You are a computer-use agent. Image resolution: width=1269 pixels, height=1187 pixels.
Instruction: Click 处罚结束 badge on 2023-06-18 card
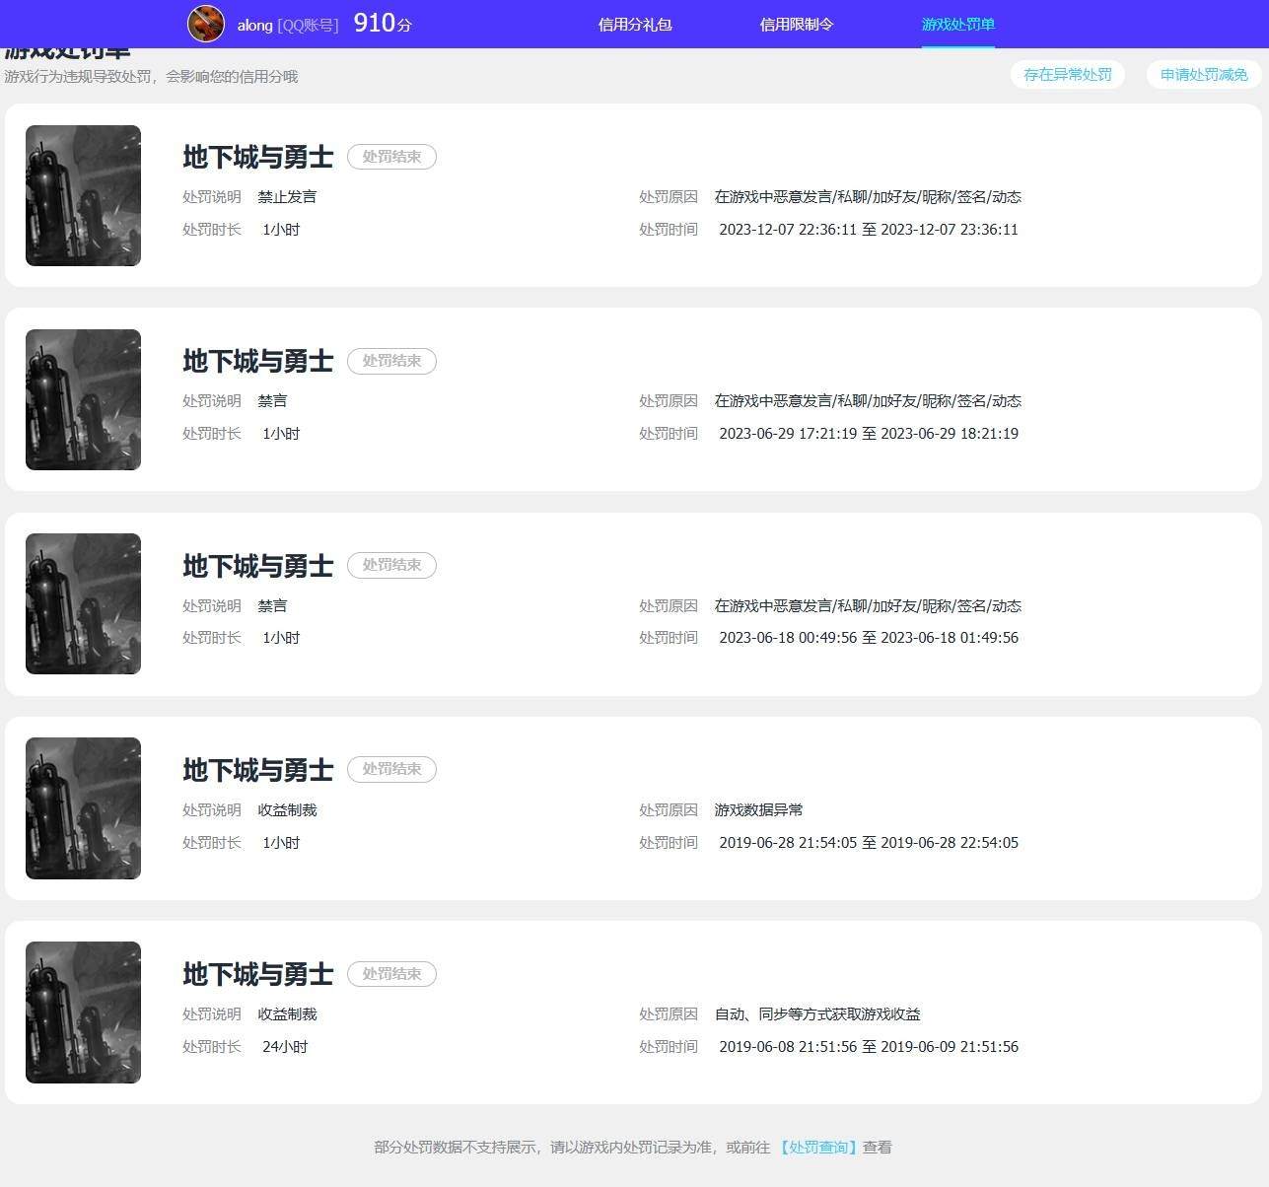(x=391, y=565)
